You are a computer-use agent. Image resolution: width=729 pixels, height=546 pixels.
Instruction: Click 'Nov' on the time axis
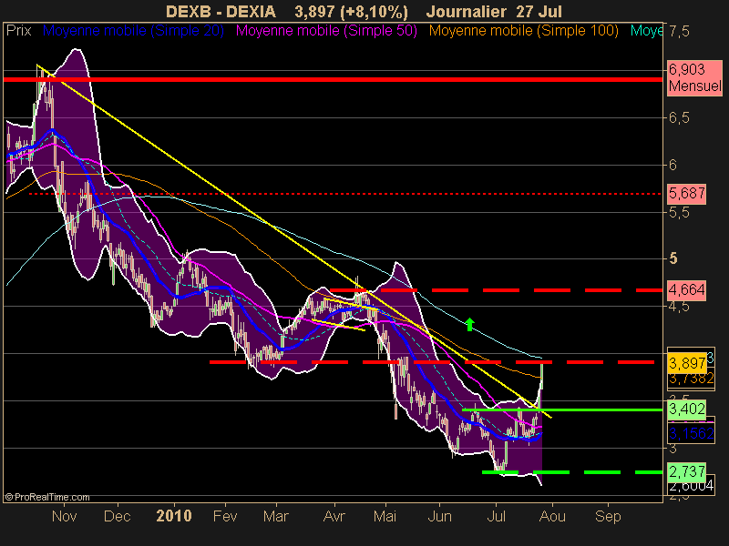pos(64,516)
